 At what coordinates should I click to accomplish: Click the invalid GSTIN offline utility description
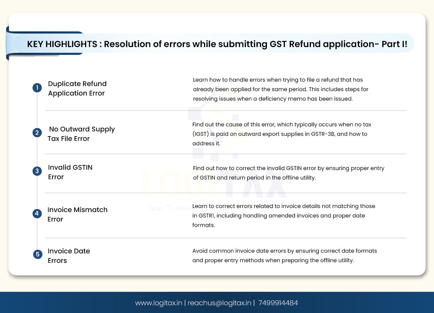pyautogui.click(x=289, y=173)
